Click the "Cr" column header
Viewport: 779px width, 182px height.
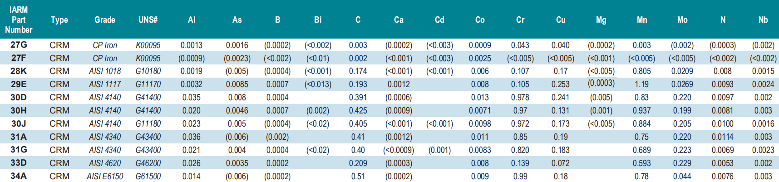click(x=520, y=20)
